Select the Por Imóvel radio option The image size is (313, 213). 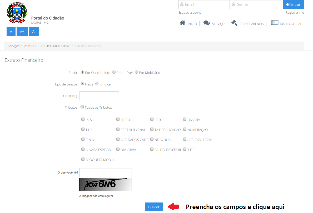pos(114,72)
